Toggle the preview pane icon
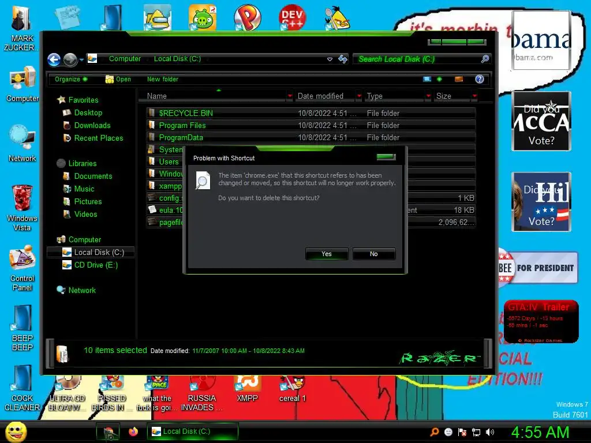This screenshot has height=443, width=591. (x=459, y=79)
